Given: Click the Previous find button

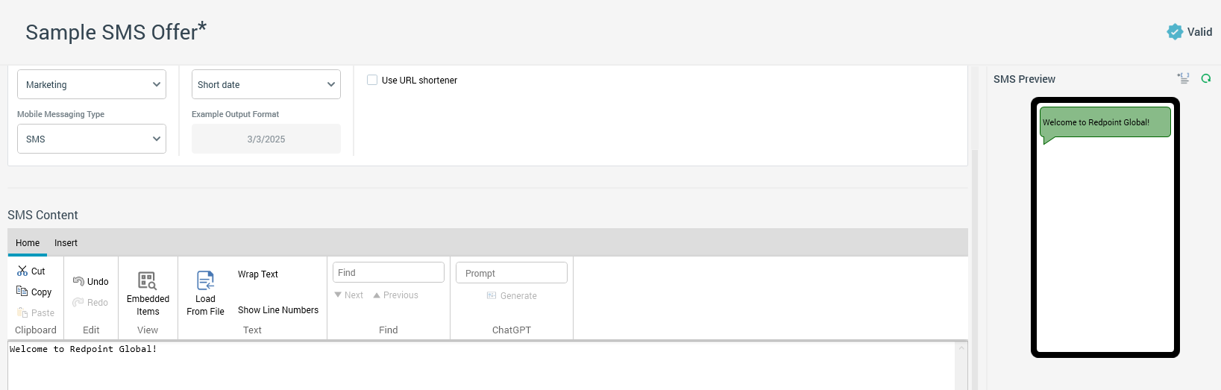Looking at the screenshot, I should tap(396, 295).
